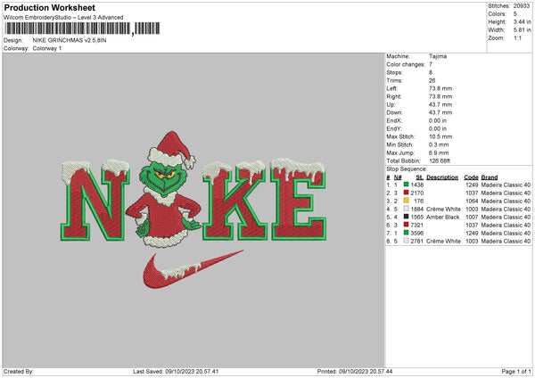Click the 'Brand' column header
The image size is (535, 378).
[490, 177]
